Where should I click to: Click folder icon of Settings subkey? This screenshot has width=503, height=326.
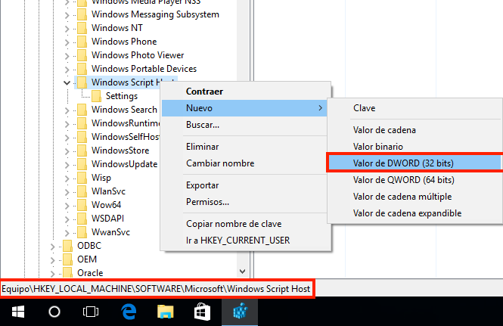96,96
